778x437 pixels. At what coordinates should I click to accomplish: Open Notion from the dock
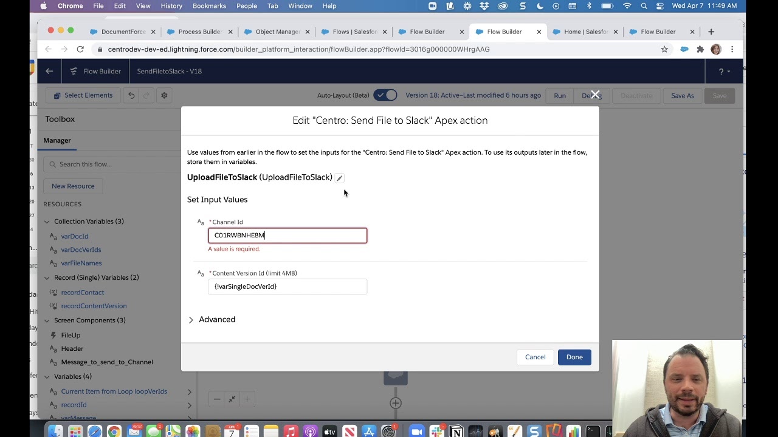coord(456,432)
